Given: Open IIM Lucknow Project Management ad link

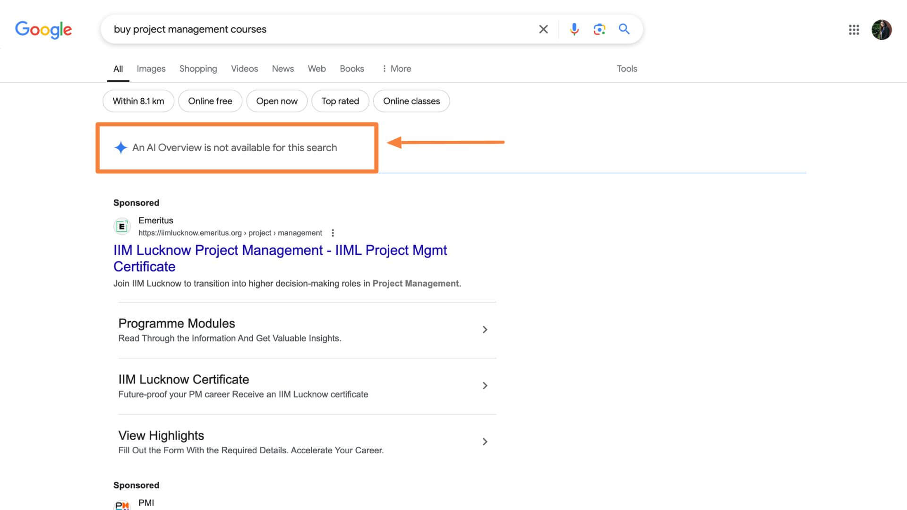Looking at the screenshot, I should pyautogui.click(x=280, y=258).
